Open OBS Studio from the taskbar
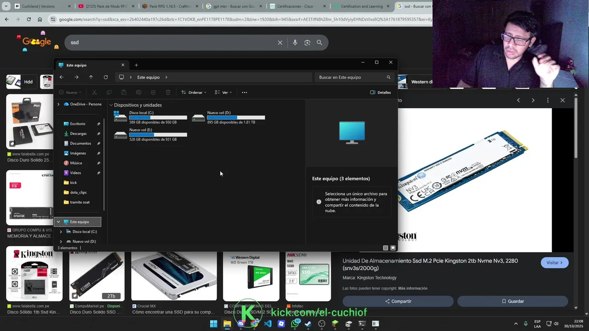The height and width of the screenshot is (331, 589). point(322,324)
